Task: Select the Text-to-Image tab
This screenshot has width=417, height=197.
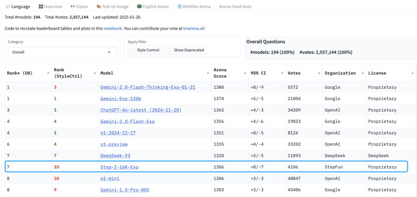Action: pyautogui.click(x=112, y=7)
